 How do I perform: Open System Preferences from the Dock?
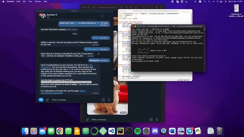coord(146,131)
